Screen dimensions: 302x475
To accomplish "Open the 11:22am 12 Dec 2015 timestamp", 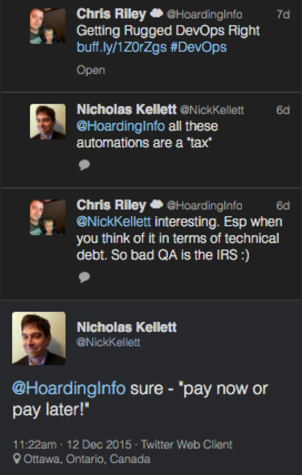I will 72,444.
